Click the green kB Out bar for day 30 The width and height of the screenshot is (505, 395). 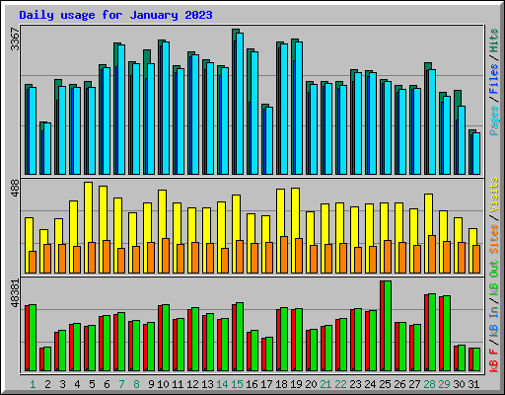(462, 357)
